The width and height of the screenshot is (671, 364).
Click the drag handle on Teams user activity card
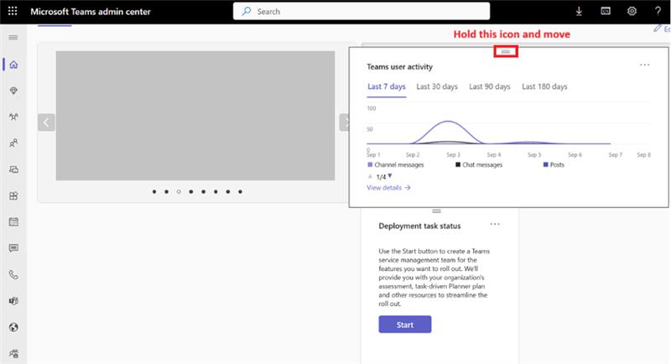click(x=506, y=51)
